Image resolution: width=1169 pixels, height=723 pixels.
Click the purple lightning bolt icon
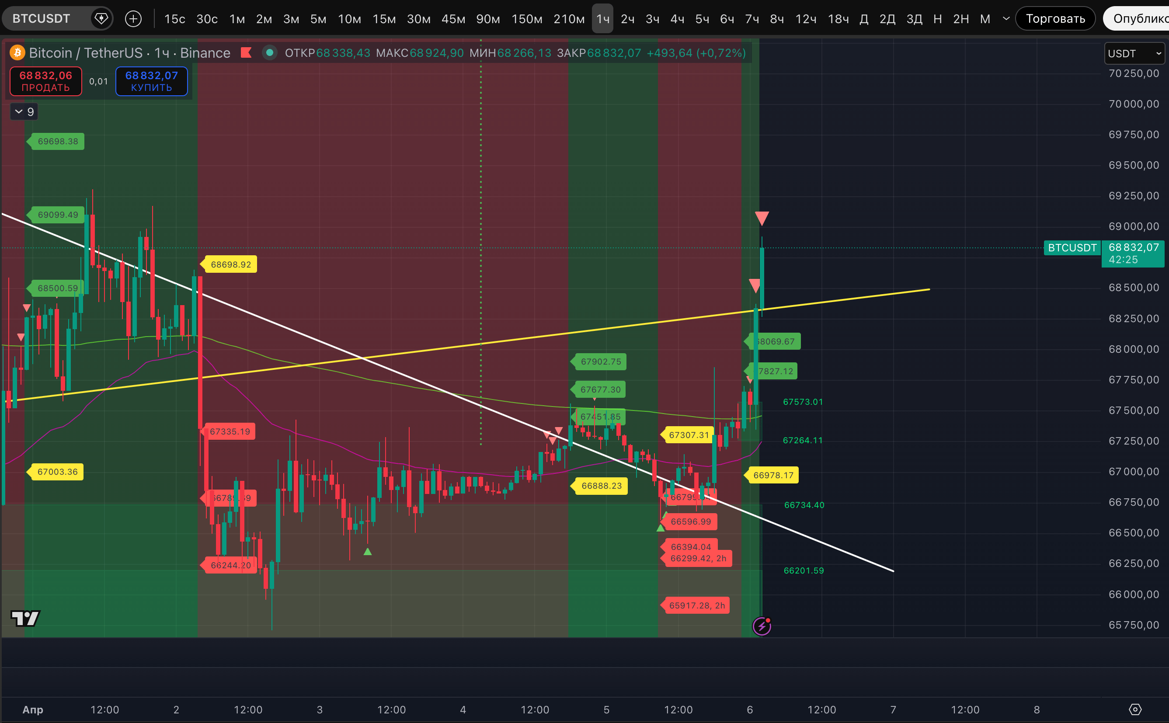pyautogui.click(x=762, y=626)
